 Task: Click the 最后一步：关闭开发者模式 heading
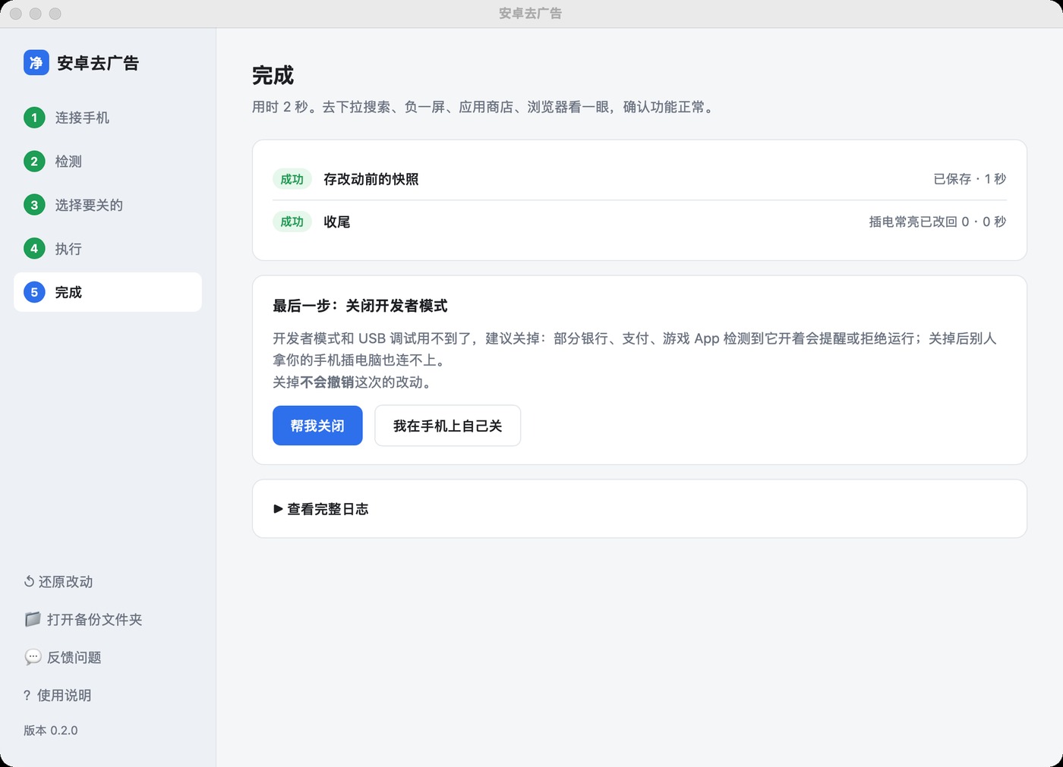pyautogui.click(x=360, y=306)
